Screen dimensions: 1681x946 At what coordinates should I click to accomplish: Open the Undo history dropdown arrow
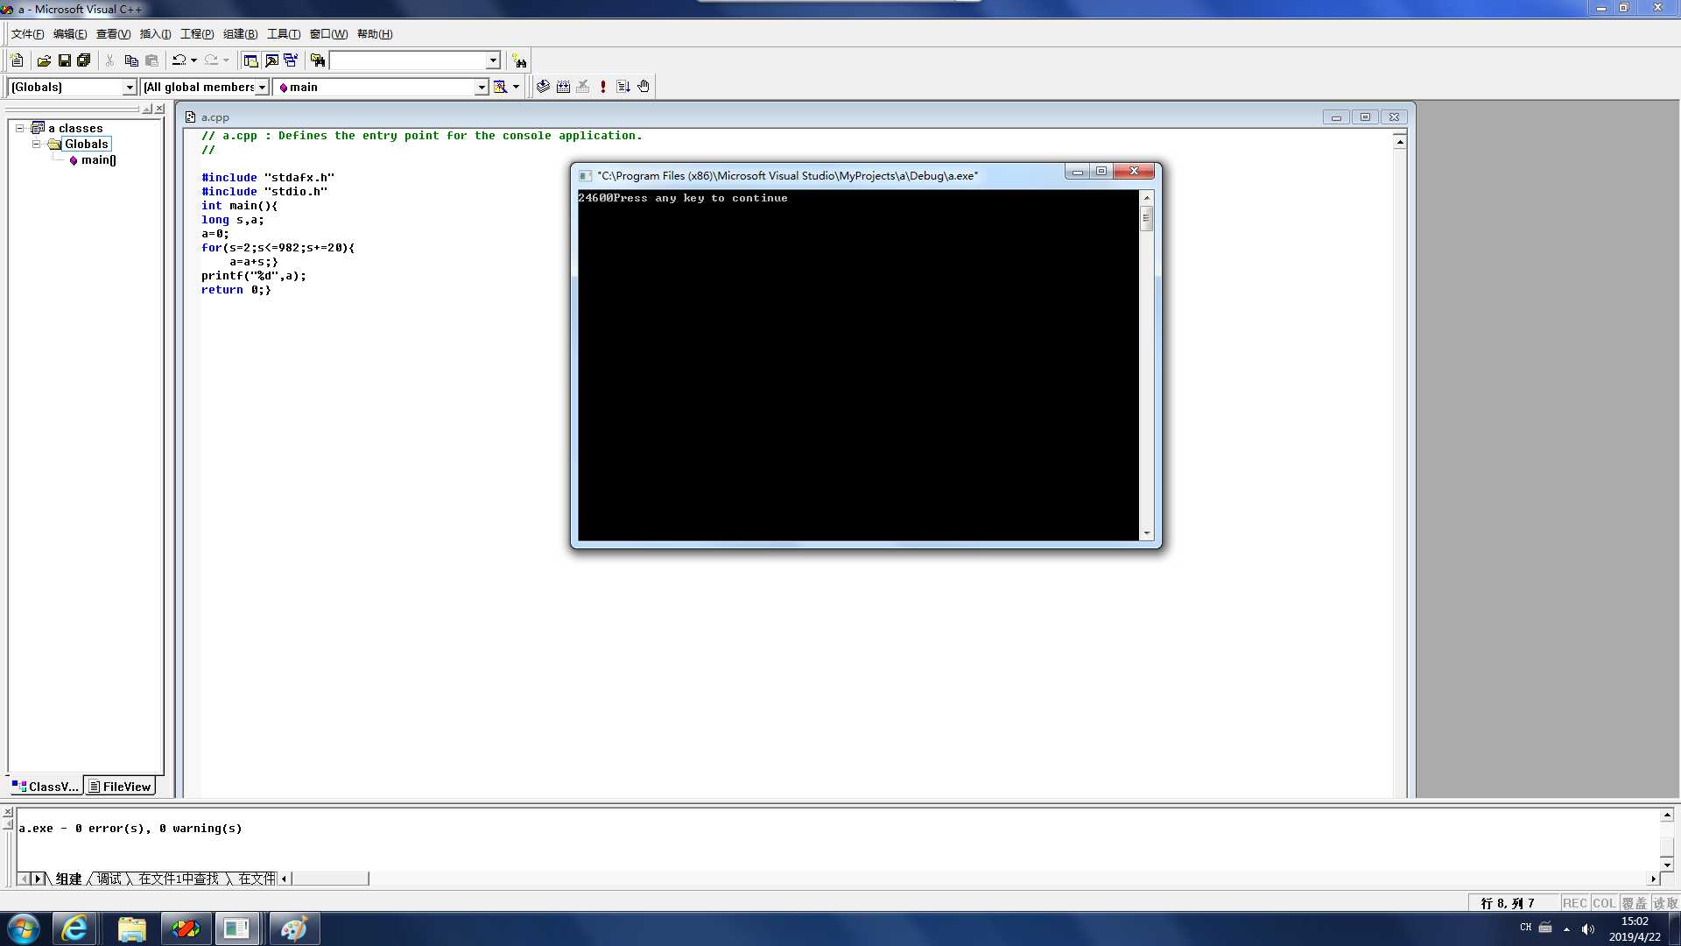(193, 60)
